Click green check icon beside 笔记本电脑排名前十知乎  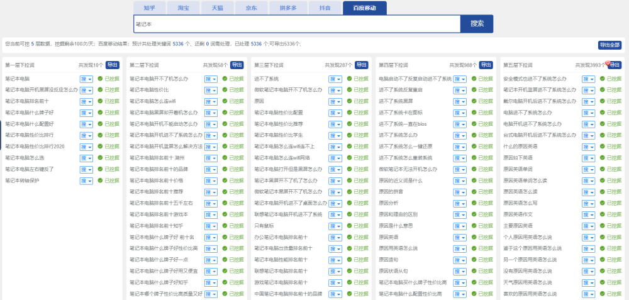pos(225,226)
